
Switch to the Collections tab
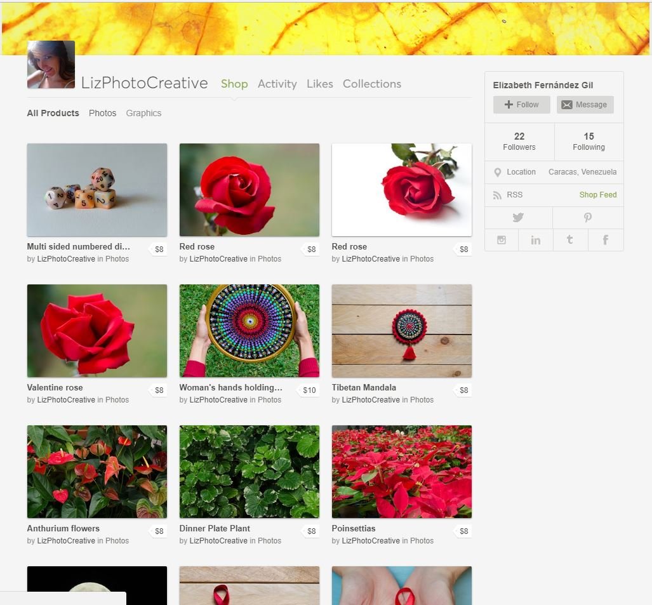click(x=372, y=84)
